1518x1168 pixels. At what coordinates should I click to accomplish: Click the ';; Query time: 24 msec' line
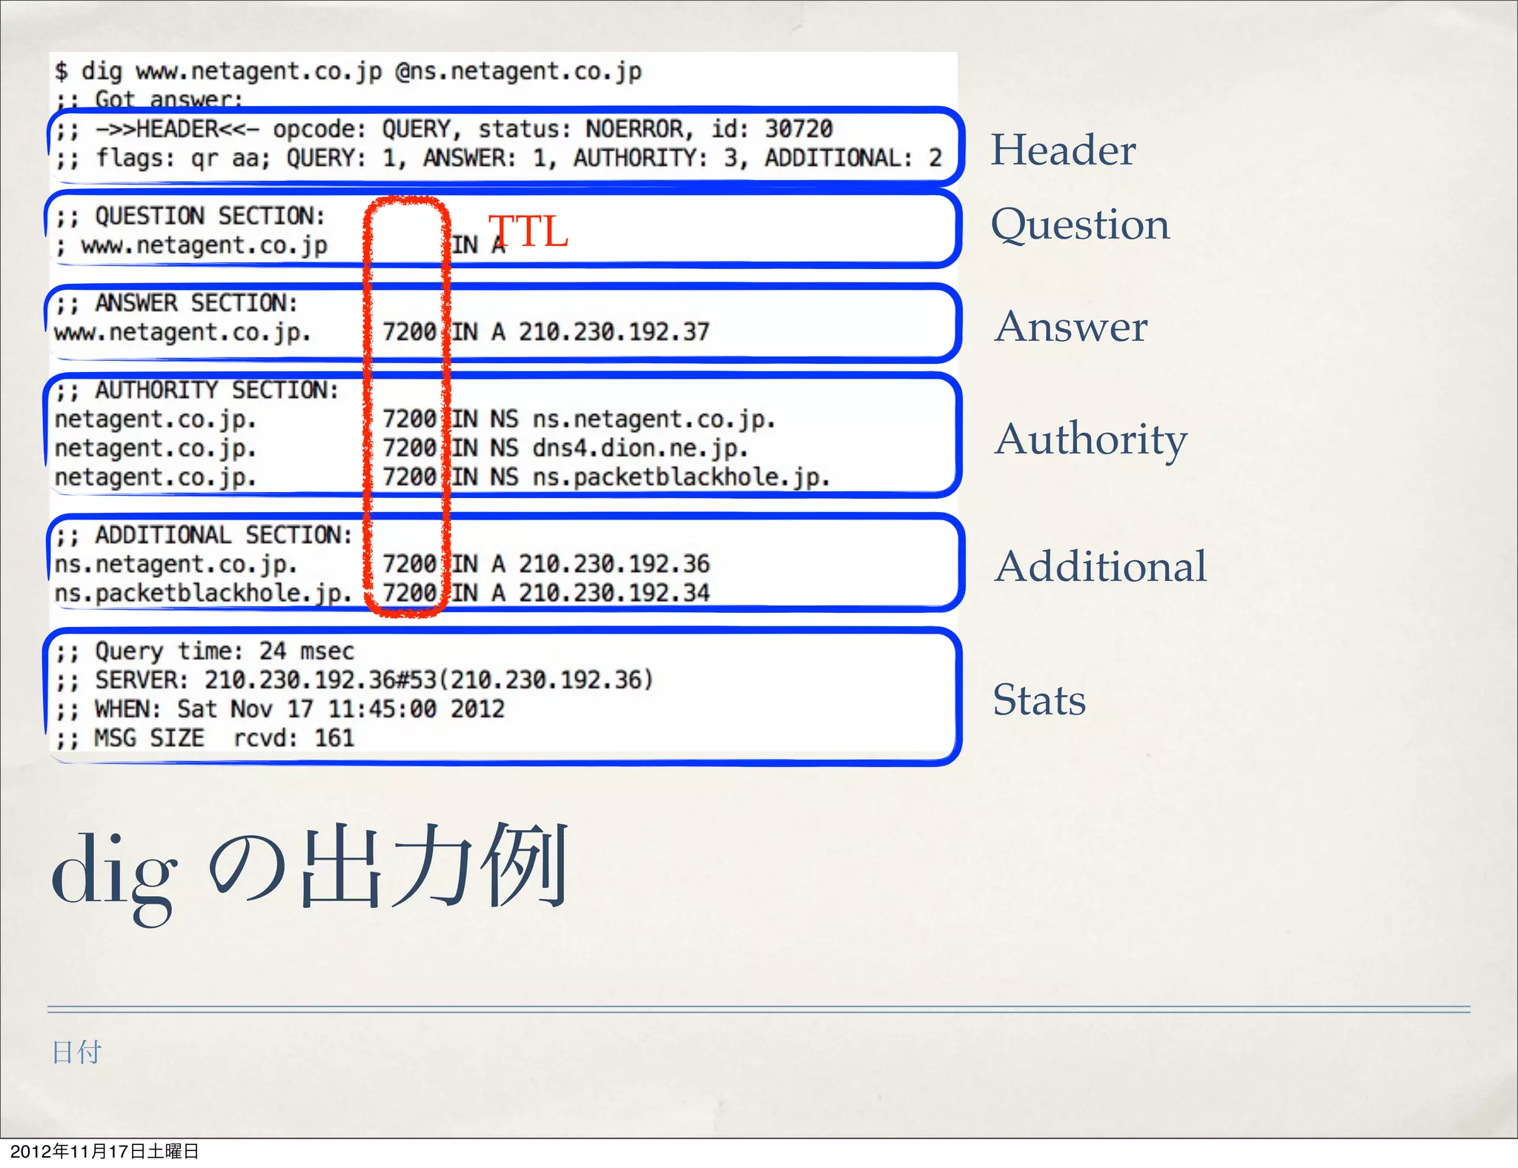(x=205, y=651)
